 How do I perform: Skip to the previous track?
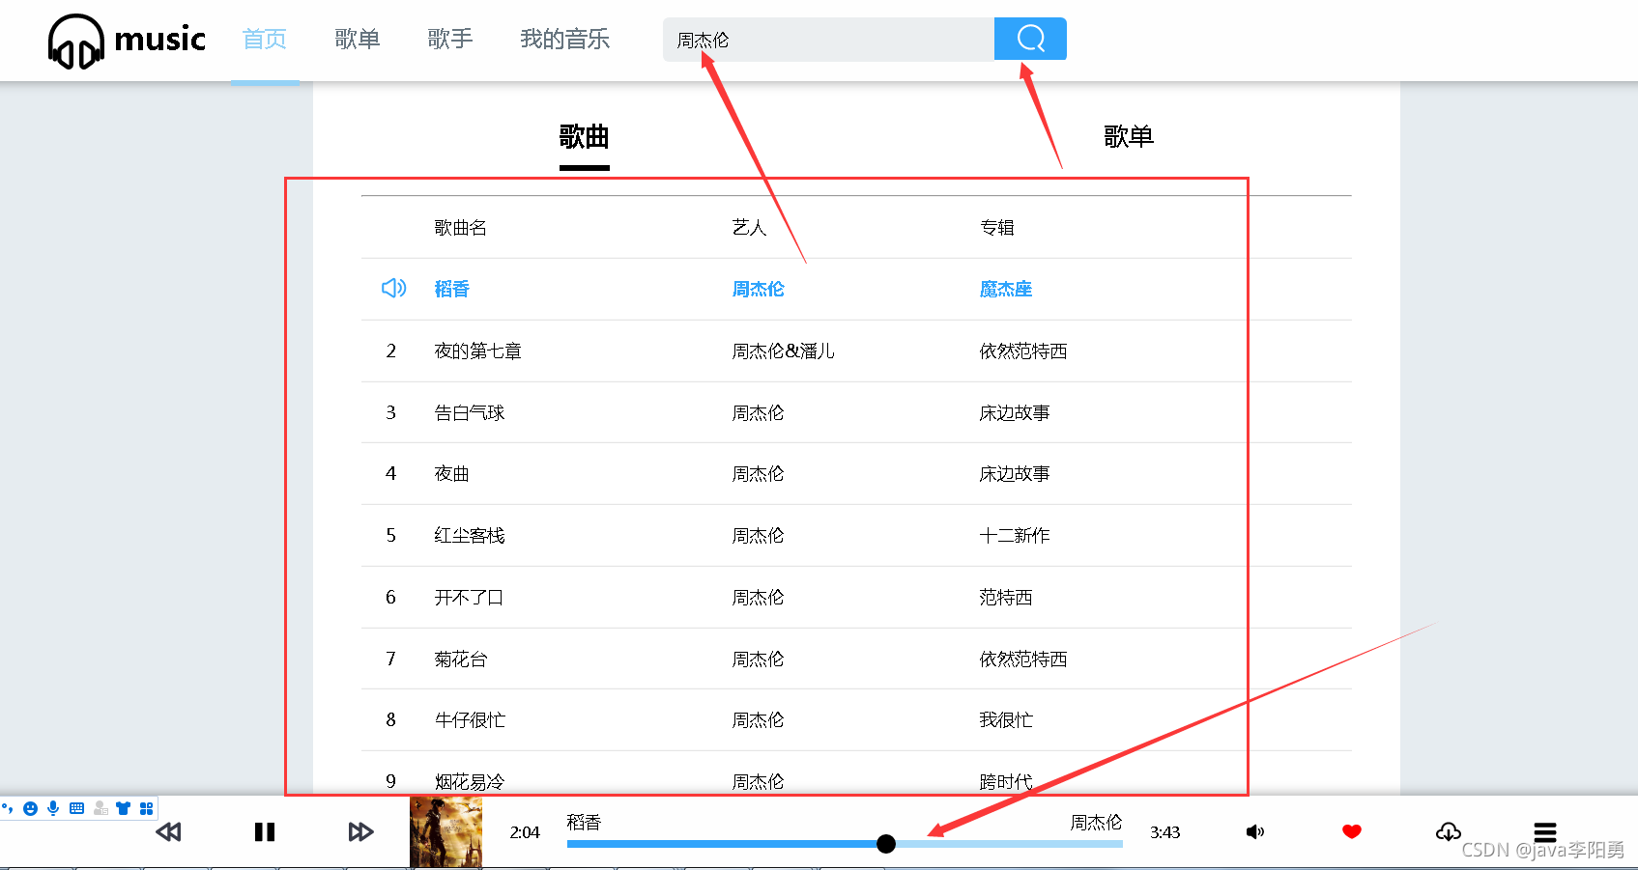[x=168, y=831]
